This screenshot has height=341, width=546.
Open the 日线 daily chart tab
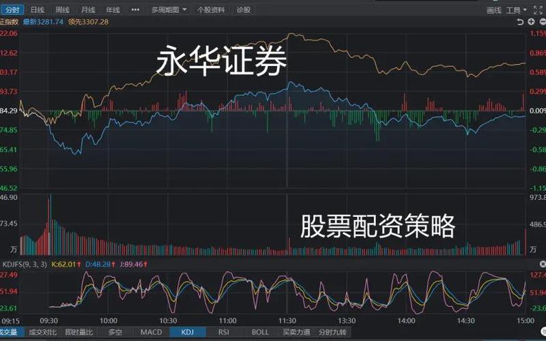[38, 10]
